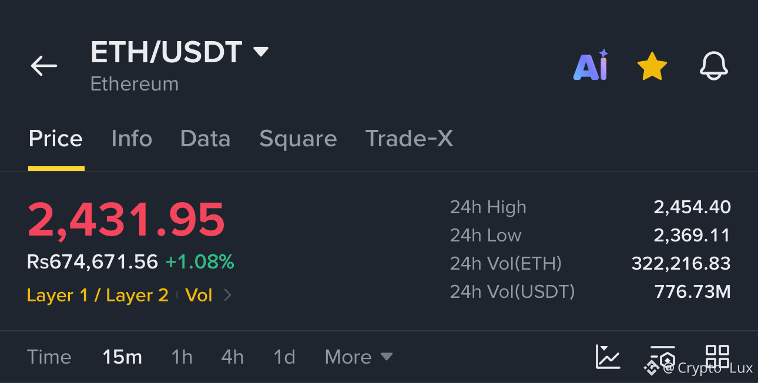758x383 pixels.
Task: Open the AI assistant icon
Action: [591, 65]
